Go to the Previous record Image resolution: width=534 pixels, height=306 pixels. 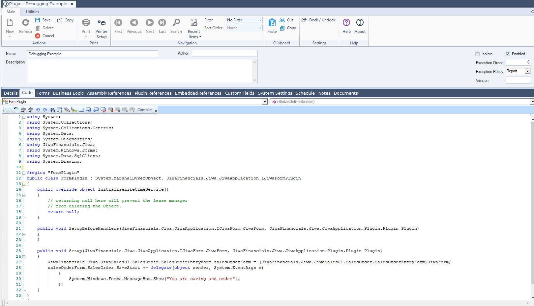[134, 23]
